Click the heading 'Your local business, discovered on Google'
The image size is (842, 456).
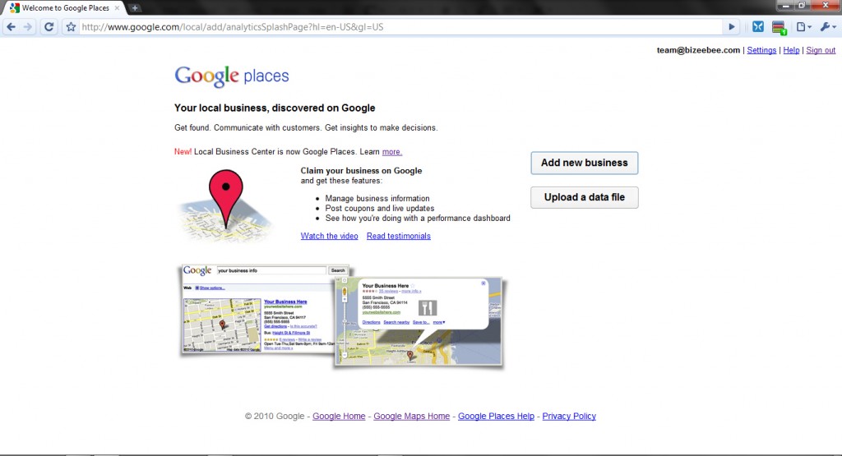pyautogui.click(x=275, y=108)
